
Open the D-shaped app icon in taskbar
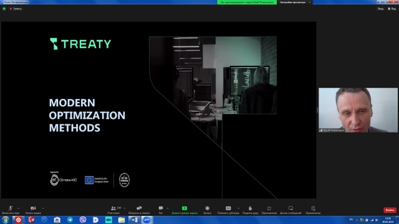click(x=95, y=220)
